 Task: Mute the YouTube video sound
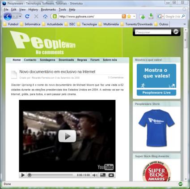(95, 175)
